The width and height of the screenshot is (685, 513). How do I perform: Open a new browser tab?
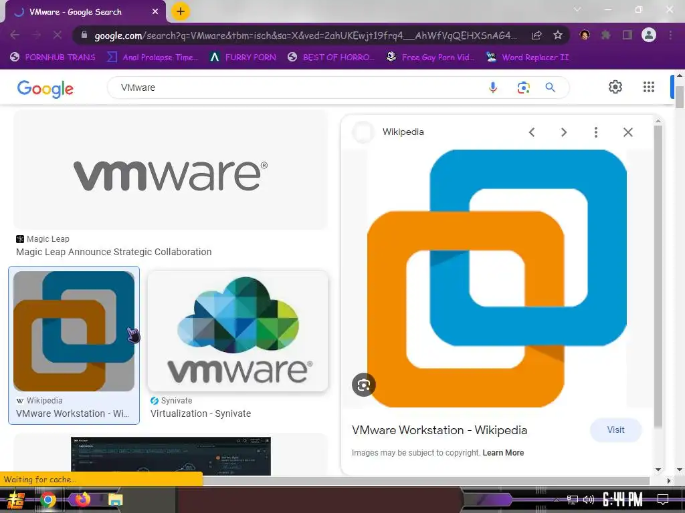(x=181, y=11)
